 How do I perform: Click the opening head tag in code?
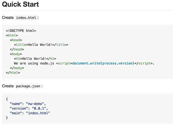(16, 40)
